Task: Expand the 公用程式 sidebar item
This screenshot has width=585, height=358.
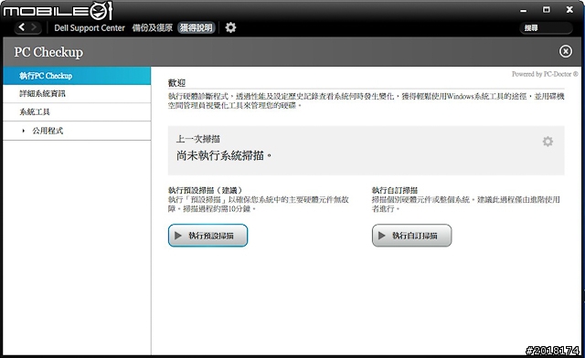Action: click(77, 131)
